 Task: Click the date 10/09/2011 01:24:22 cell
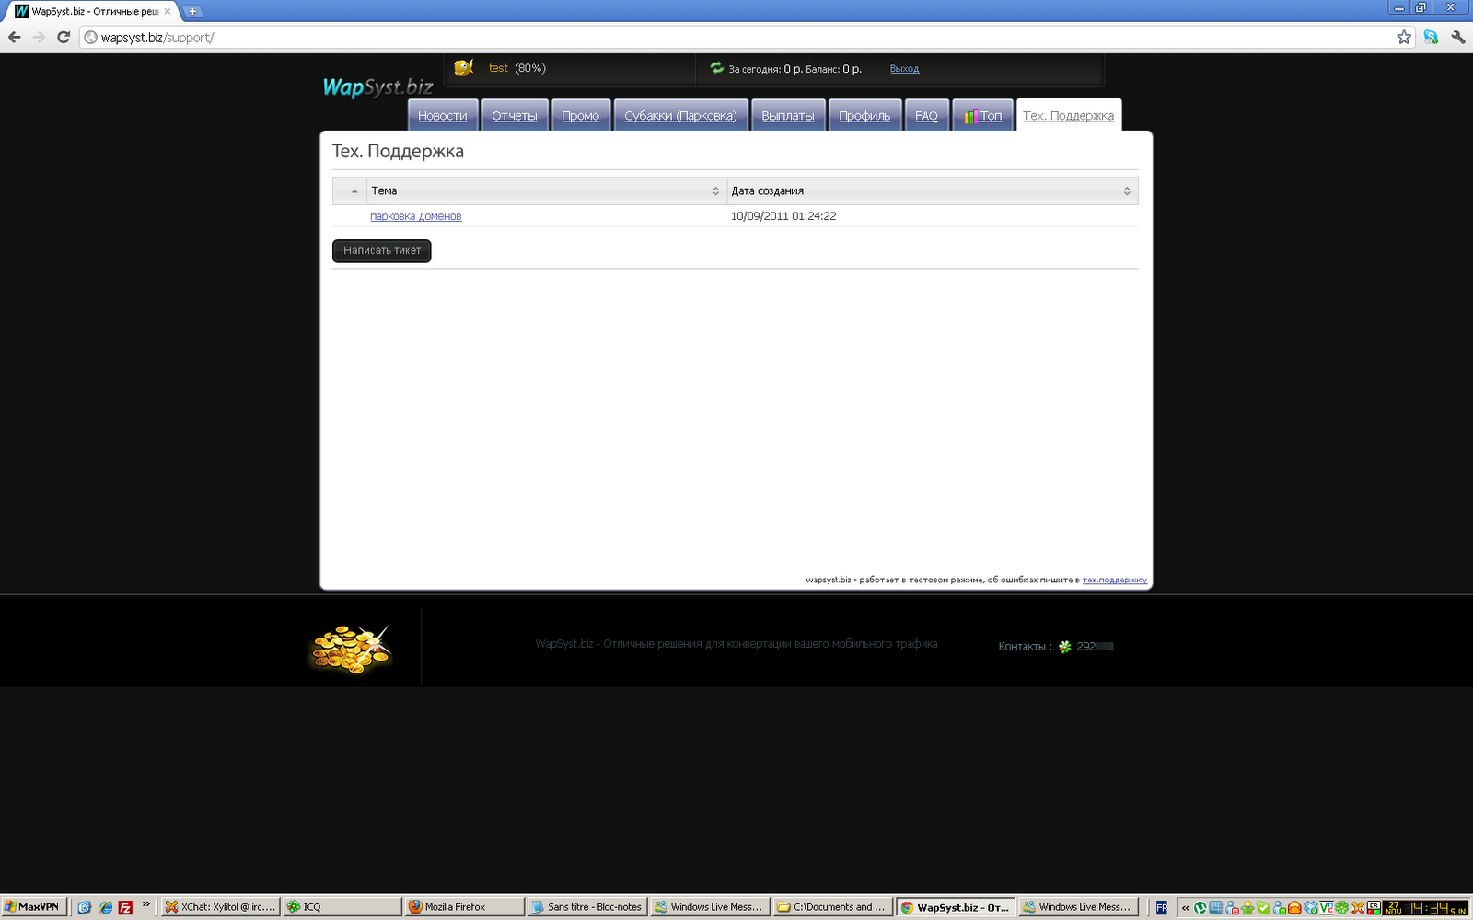pyautogui.click(x=783, y=216)
